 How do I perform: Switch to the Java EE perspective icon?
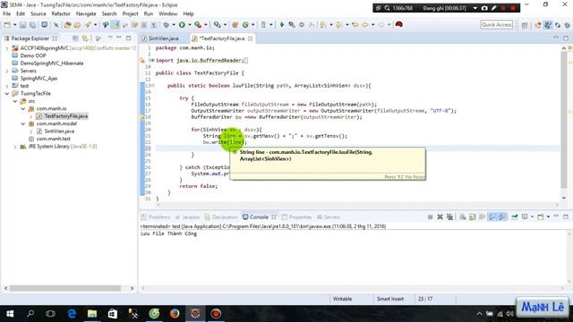[537, 25]
